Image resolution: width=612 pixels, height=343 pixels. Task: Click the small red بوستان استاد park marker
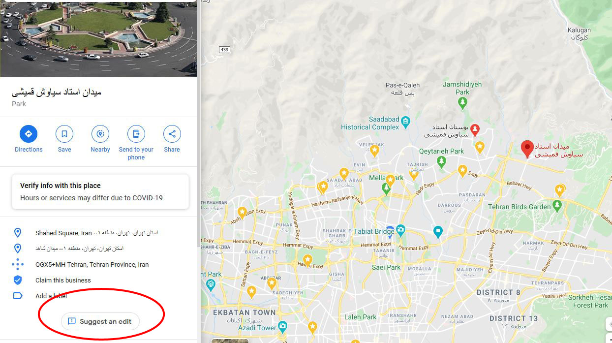[475, 130]
